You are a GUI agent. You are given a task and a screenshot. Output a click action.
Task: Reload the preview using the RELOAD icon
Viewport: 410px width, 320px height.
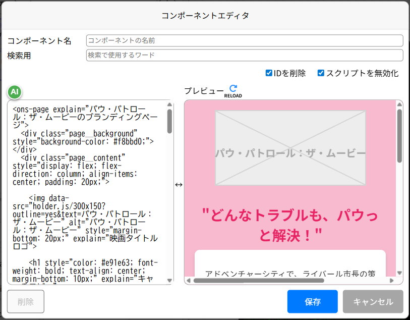(x=232, y=88)
